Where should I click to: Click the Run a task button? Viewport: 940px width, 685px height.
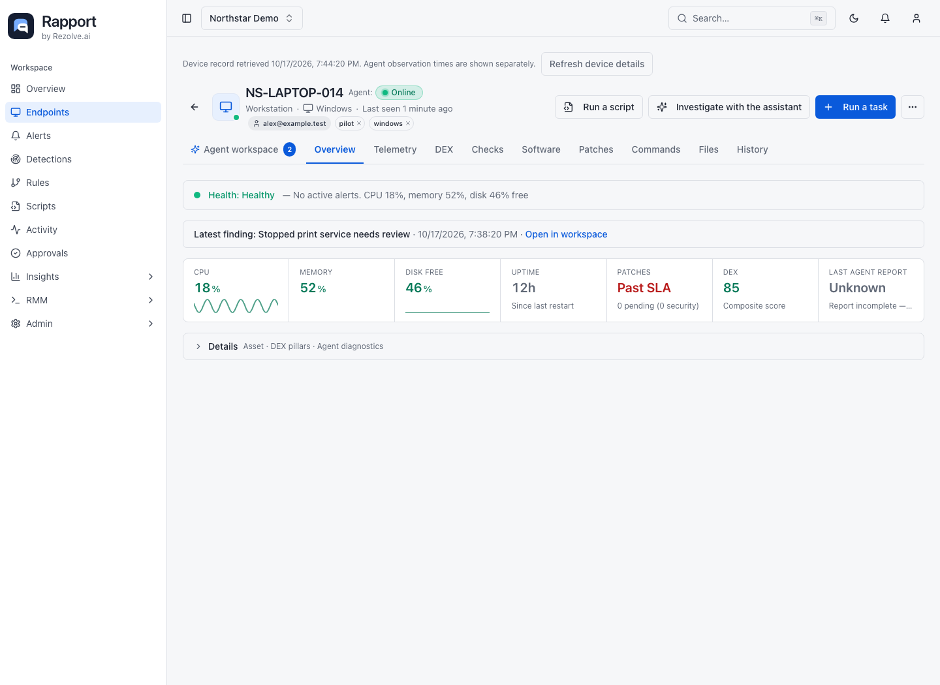pos(855,107)
